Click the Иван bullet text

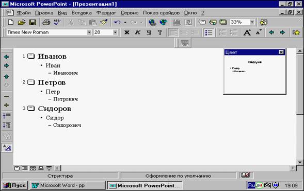pos(53,65)
